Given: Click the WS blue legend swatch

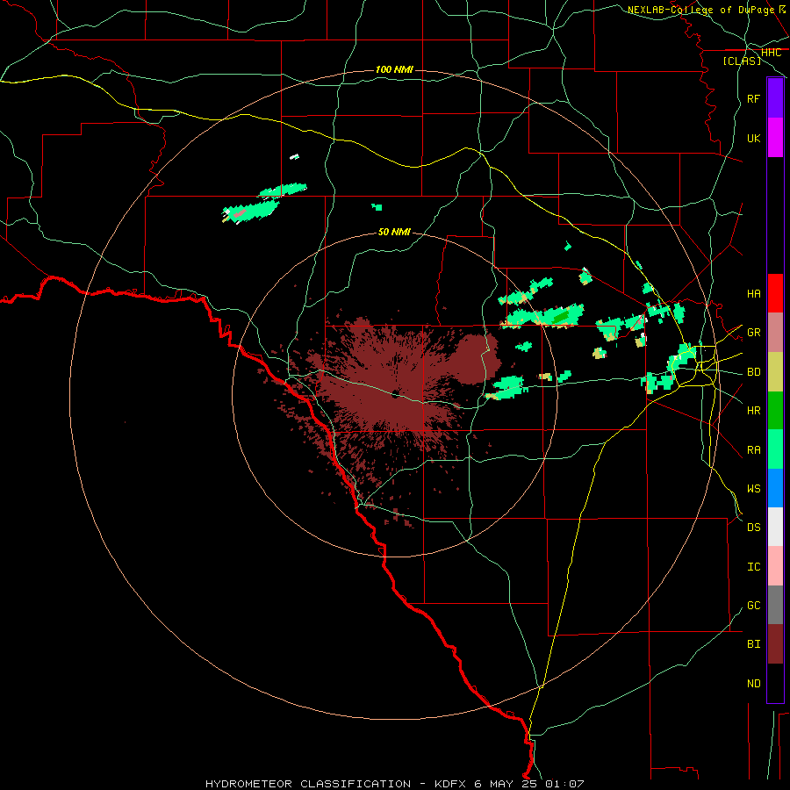Looking at the screenshot, I should click(x=775, y=488).
